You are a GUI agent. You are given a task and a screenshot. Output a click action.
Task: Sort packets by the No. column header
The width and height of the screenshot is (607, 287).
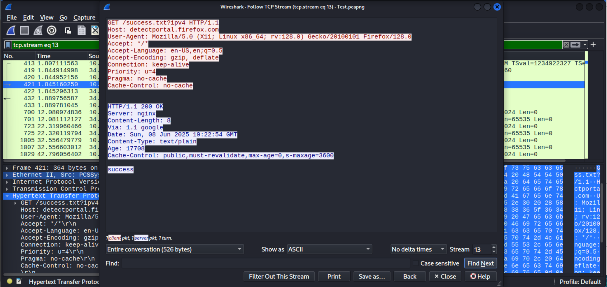click(19, 56)
